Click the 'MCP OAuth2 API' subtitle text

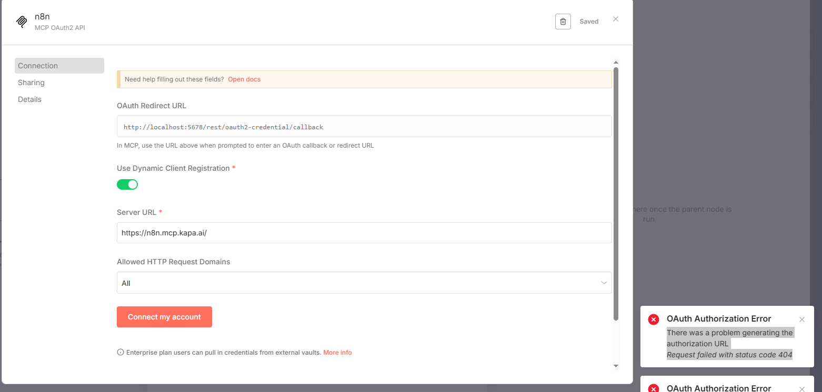[60, 27]
